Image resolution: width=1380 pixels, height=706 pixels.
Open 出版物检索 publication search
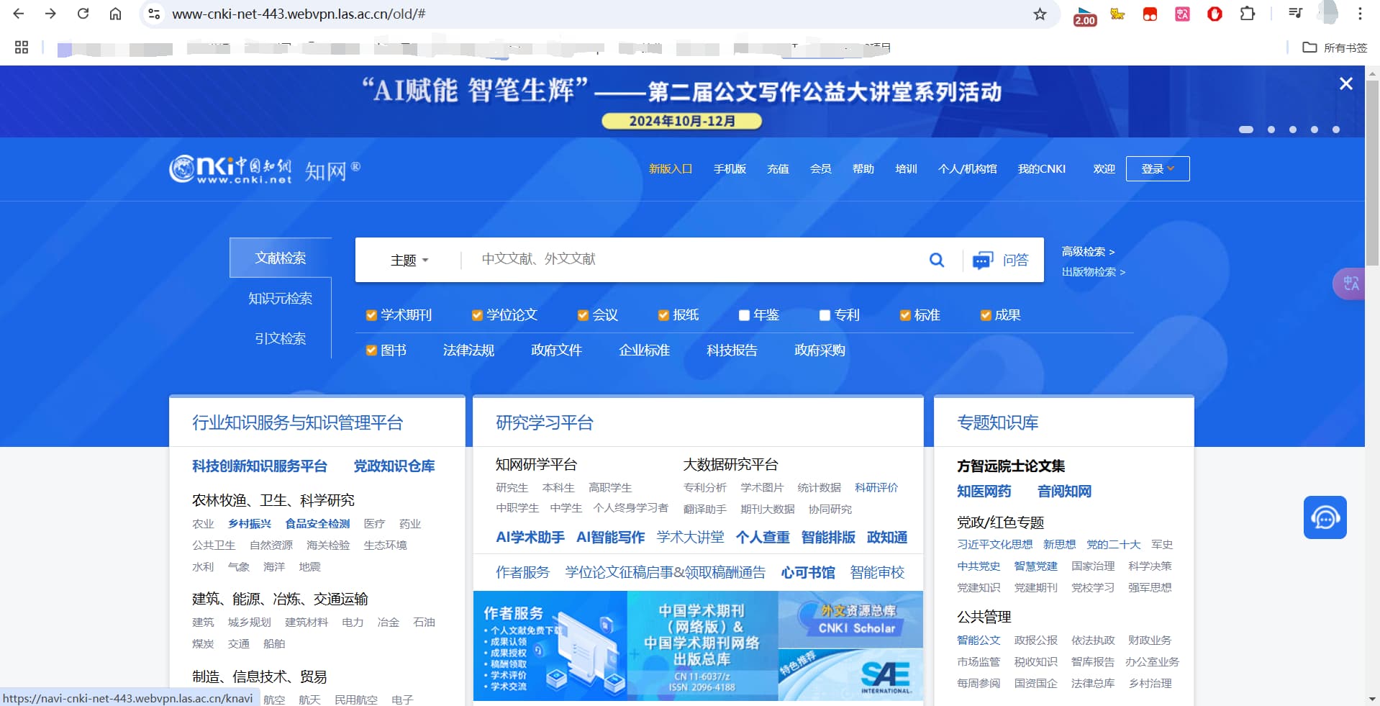(1094, 271)
